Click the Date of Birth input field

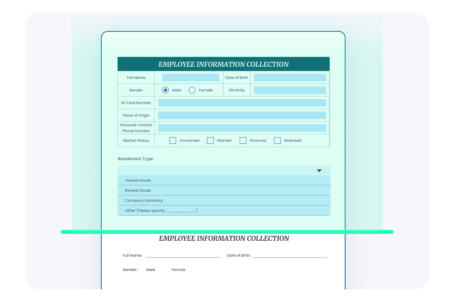point(290,77)
